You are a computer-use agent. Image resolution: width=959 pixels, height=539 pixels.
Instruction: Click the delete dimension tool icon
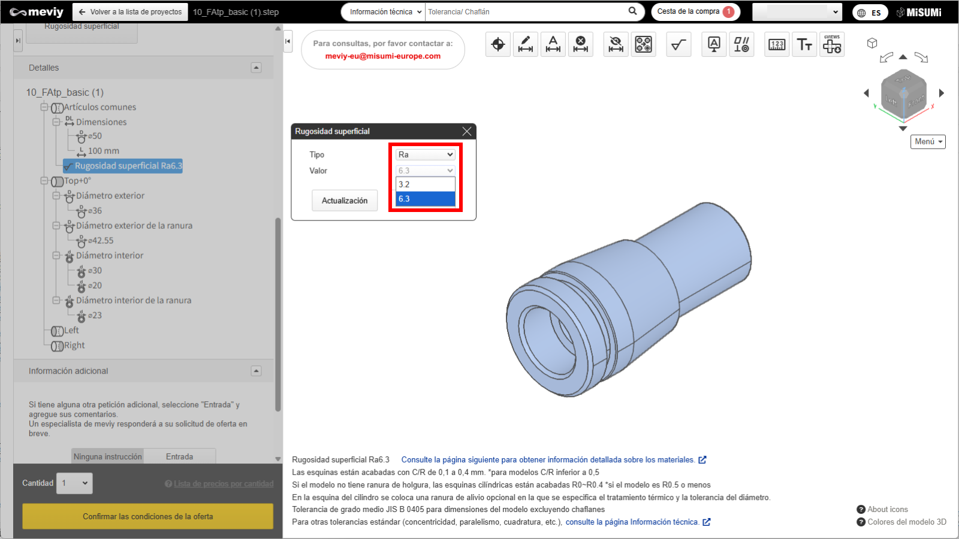(x=581, y=44)
